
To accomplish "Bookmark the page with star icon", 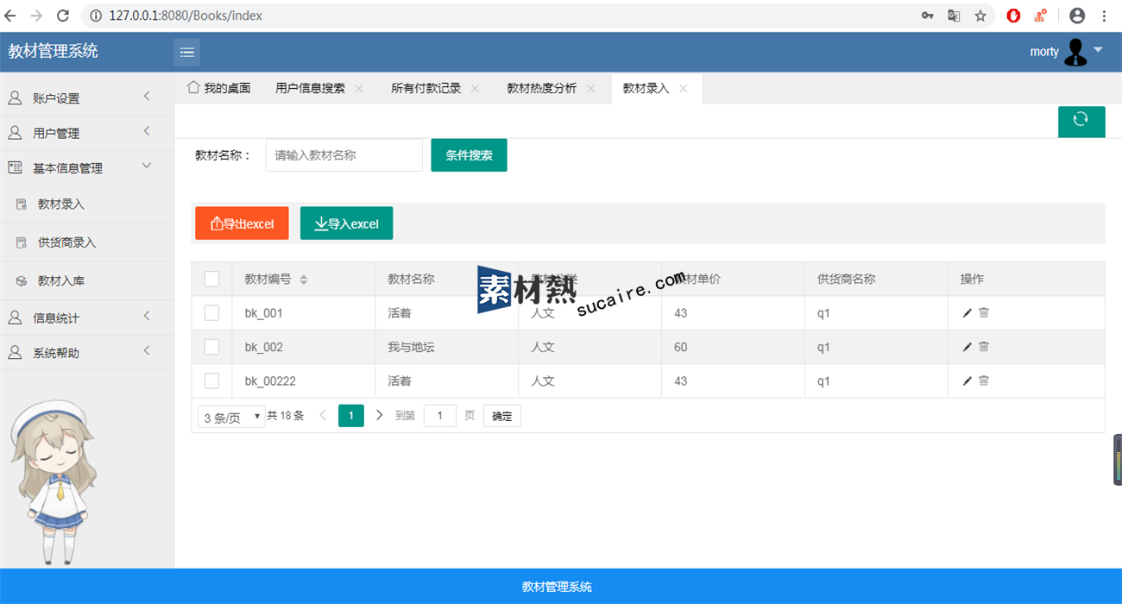I will 980,16.
